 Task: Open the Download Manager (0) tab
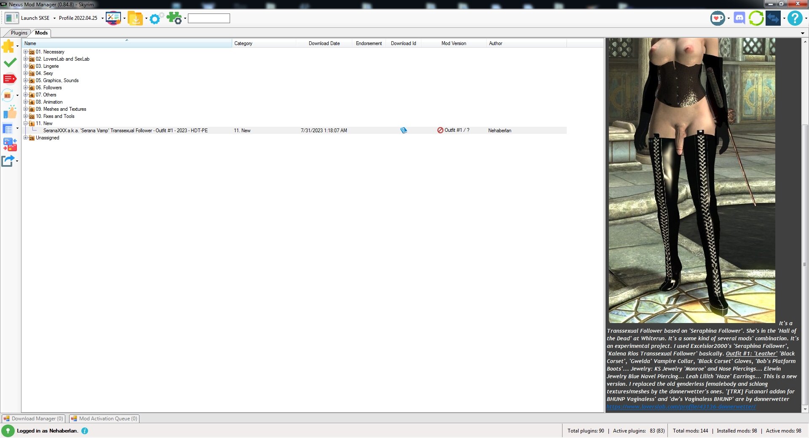click(x=34, y=419)
